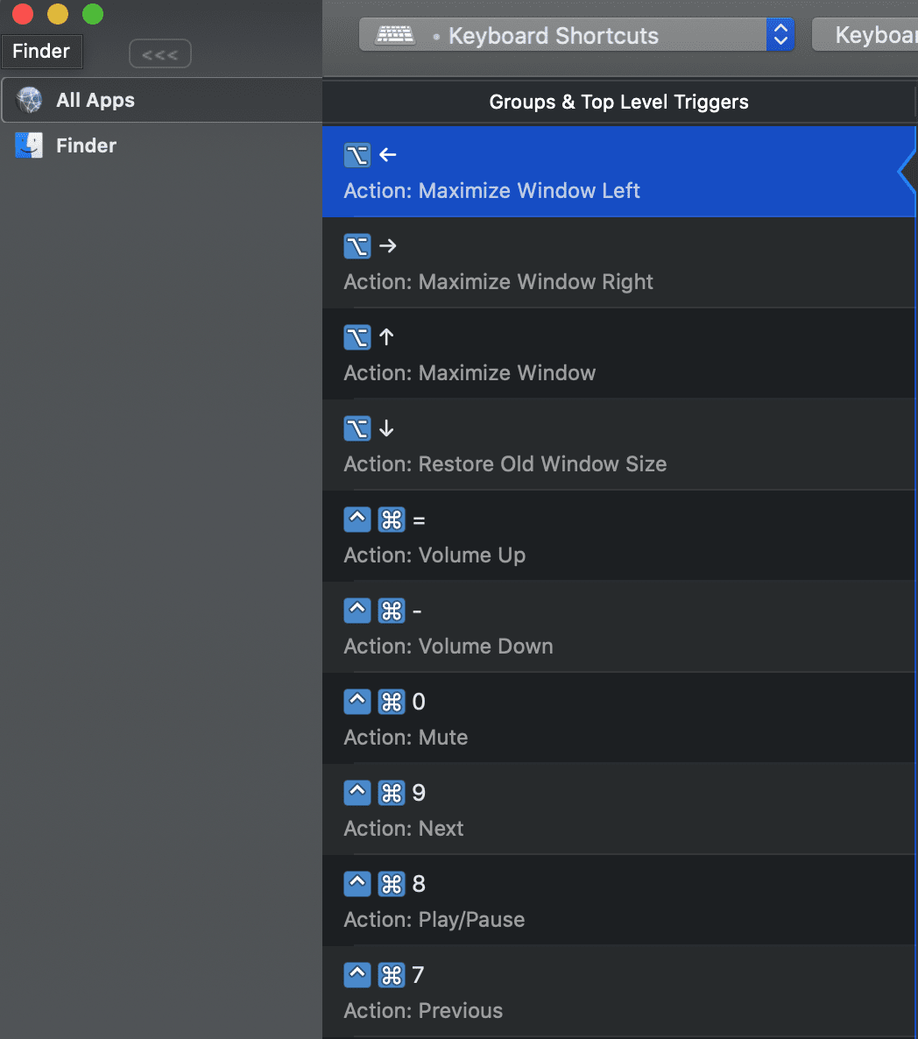Open the Keyboard Shortcuts dropdown arrows

780,35
